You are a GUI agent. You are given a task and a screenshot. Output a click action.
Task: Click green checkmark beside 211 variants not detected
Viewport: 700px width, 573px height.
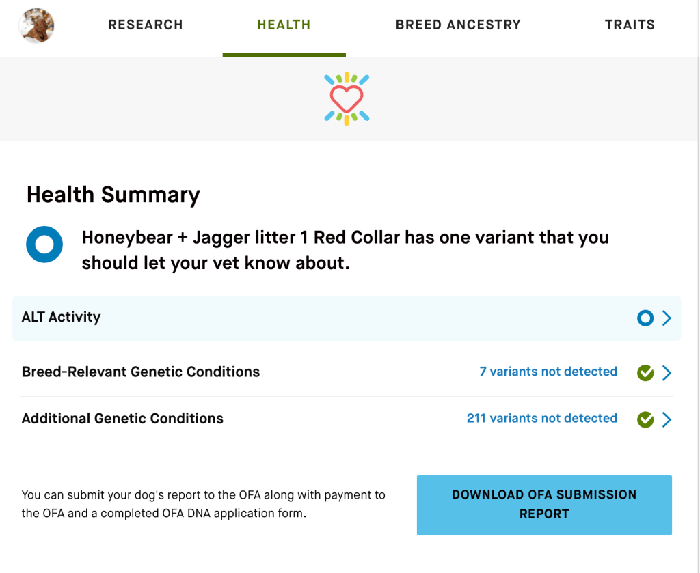(645, 419)
